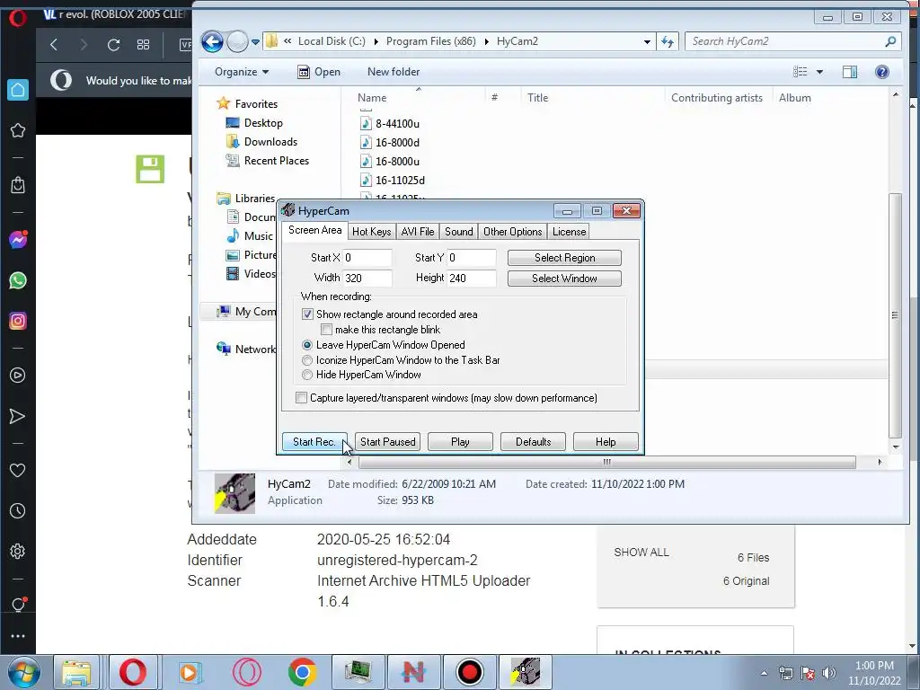
Task: Click the Windows Start button
Action: [24, 672]
